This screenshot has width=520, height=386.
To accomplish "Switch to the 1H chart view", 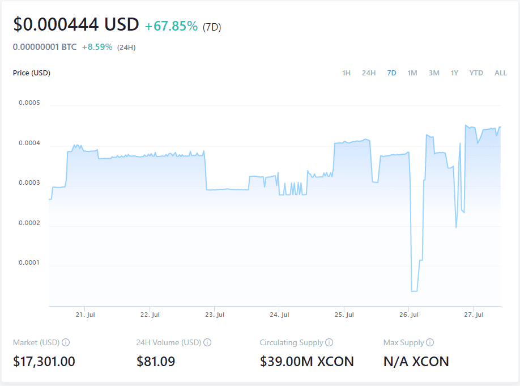I will pyautogui.click(x=346, y=73).
